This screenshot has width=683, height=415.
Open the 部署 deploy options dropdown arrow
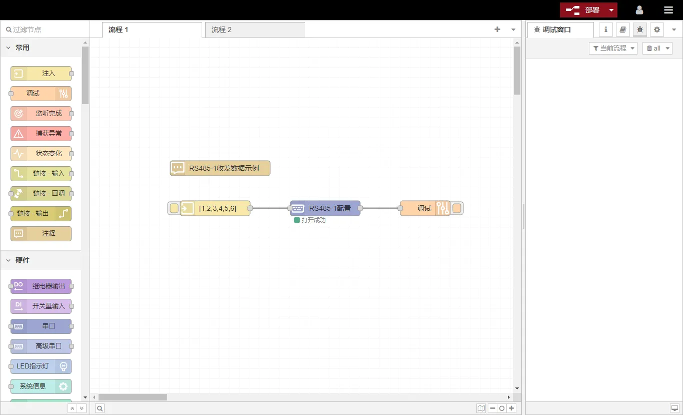tap(611, 10)
